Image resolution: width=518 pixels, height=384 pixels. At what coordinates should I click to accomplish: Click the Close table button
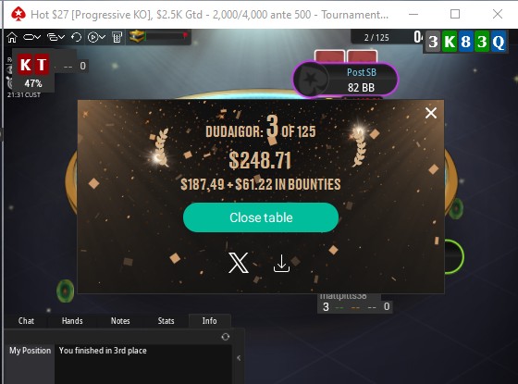tap(261, 217)
